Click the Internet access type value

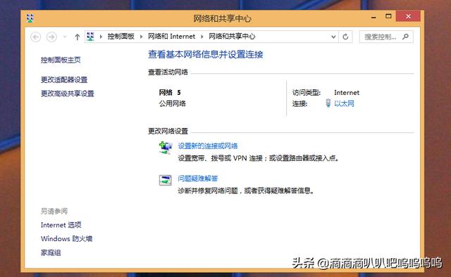coord(347,92)
